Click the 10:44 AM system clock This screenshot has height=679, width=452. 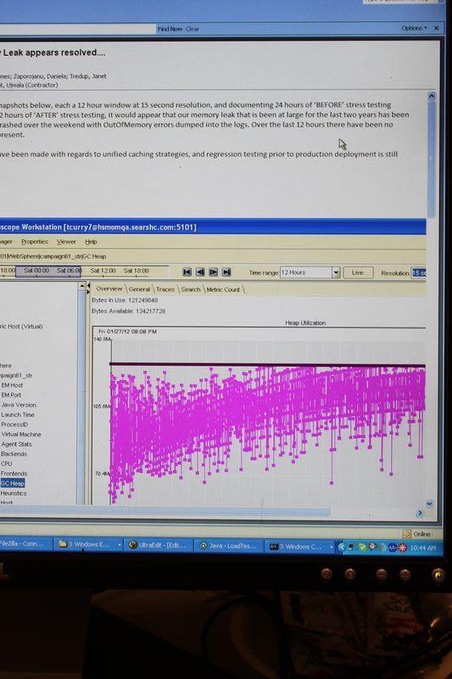(422, 548)
